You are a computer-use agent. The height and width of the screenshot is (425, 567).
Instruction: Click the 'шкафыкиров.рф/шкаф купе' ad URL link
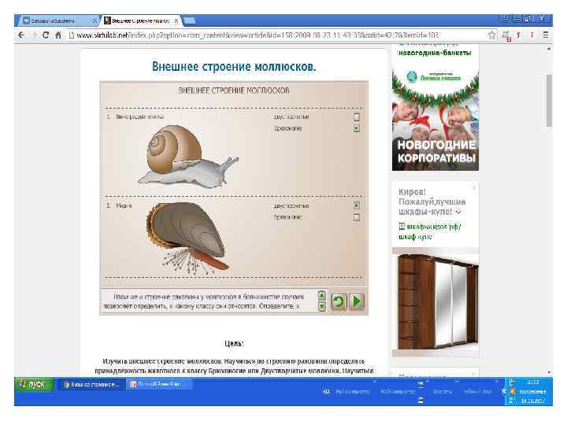tap(430, 231)
